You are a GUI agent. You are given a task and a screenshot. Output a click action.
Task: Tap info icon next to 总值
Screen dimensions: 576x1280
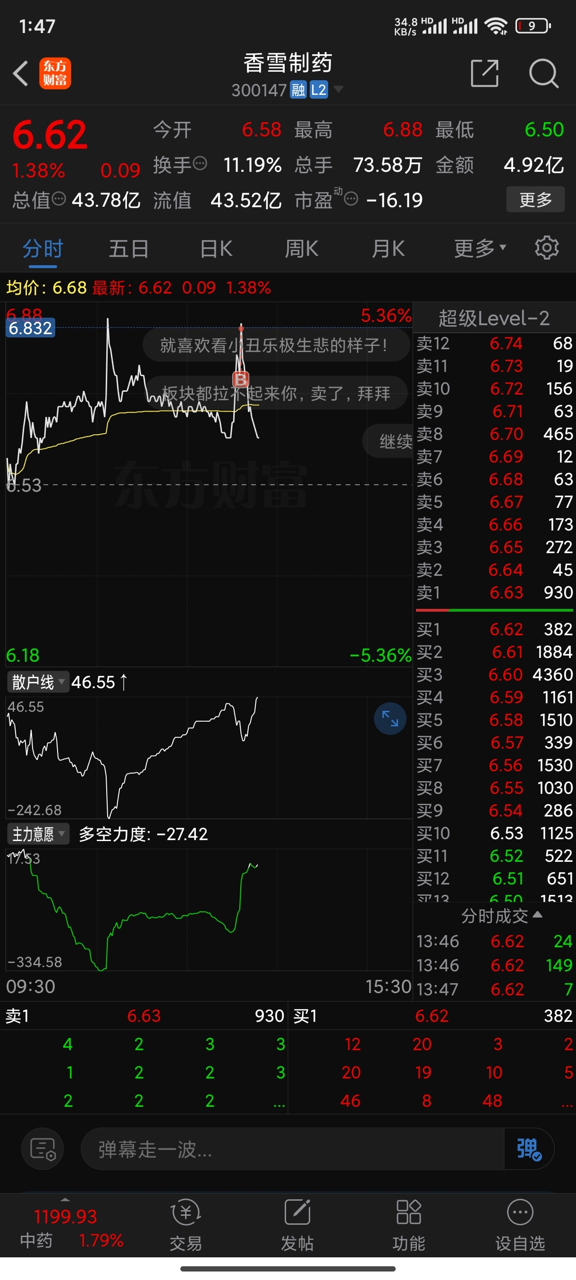[x=59, y=199]
